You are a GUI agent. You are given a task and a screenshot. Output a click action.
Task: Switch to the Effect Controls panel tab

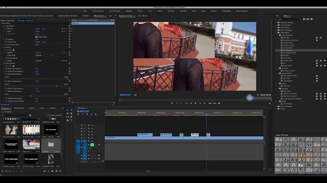(99, 16)
